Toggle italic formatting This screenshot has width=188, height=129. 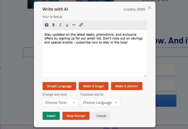tap(60, 25)
